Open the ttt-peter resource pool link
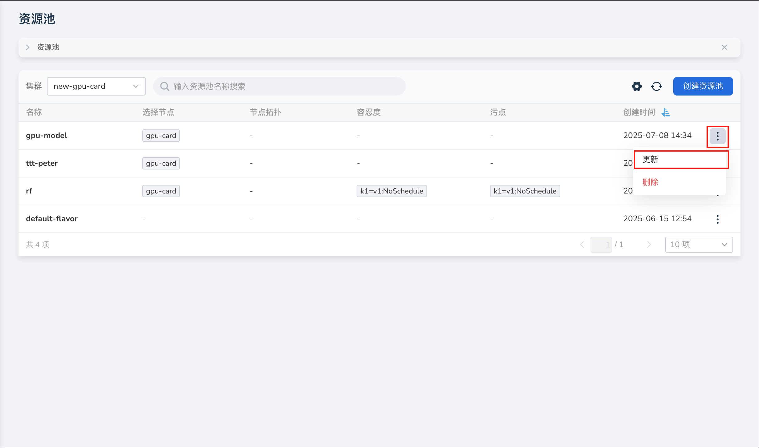The width and height of the screenshot is (759, 448). [x=42, y=163]
